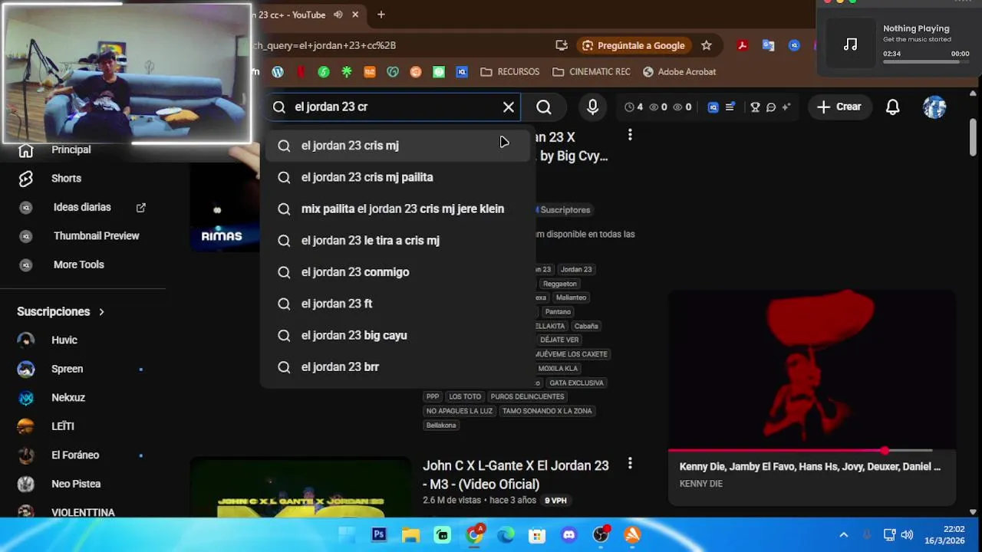This screenshot has height=552, width=982.
Task: Open the three-dot menu of the first search result
Action: (630, 135)
